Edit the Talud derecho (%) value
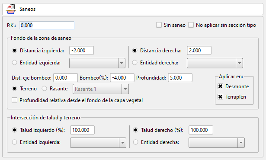Image resolution: width=266 pixels, height=160 pixels. pos(201,130)
